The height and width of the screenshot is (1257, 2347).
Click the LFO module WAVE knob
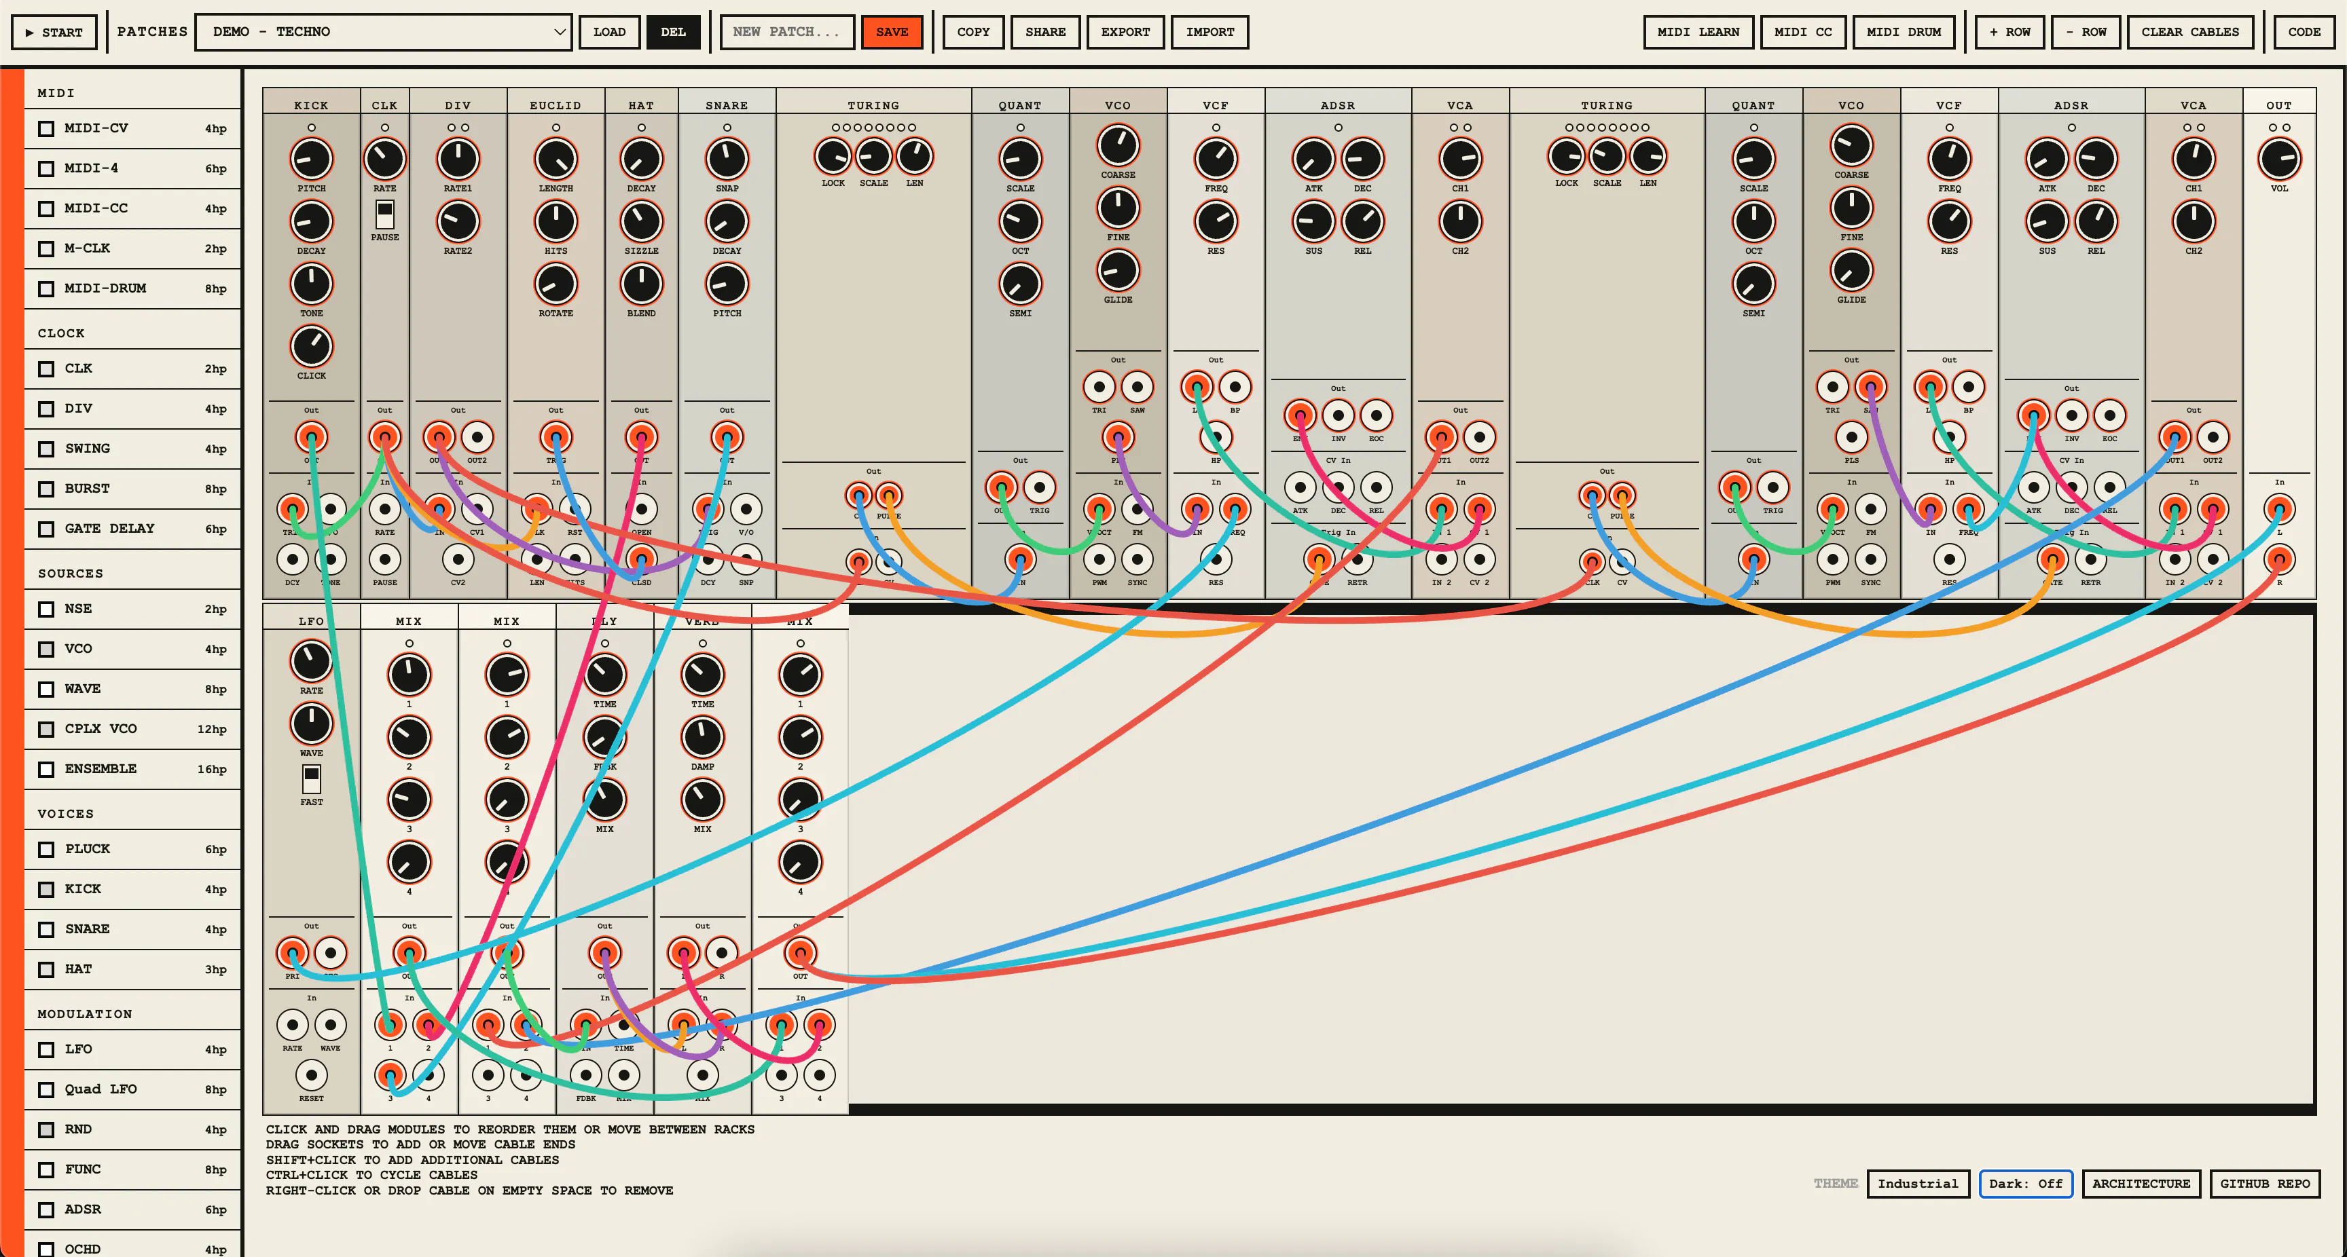pos(312,724)
